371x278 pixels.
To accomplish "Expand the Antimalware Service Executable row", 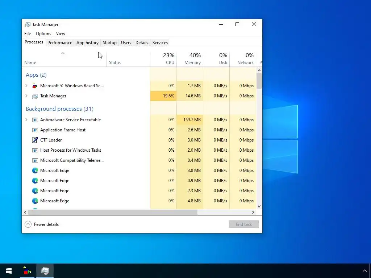I will tap(26, 120).
